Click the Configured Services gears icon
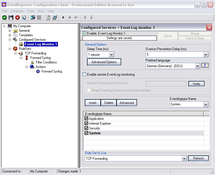Image resolution: width=215 pixels, height=175 pixels. point(15,39)
